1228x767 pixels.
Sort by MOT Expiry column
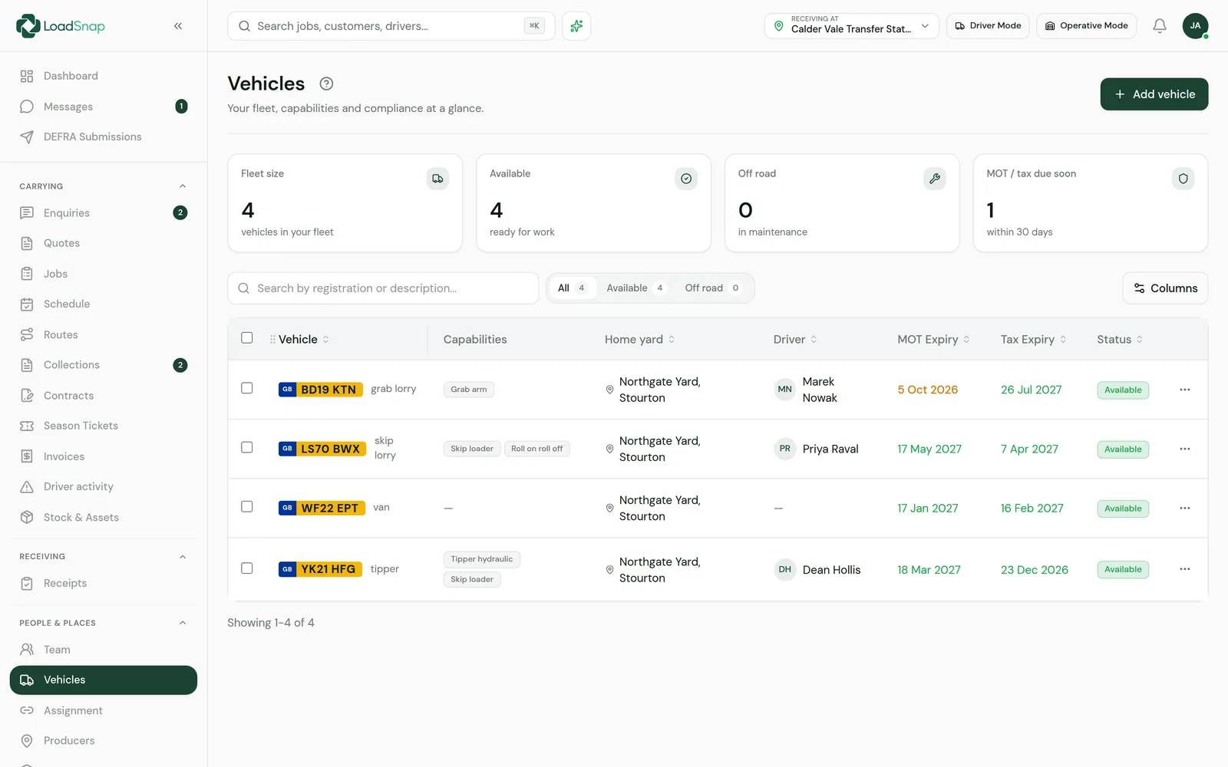[x=933, y=339]
